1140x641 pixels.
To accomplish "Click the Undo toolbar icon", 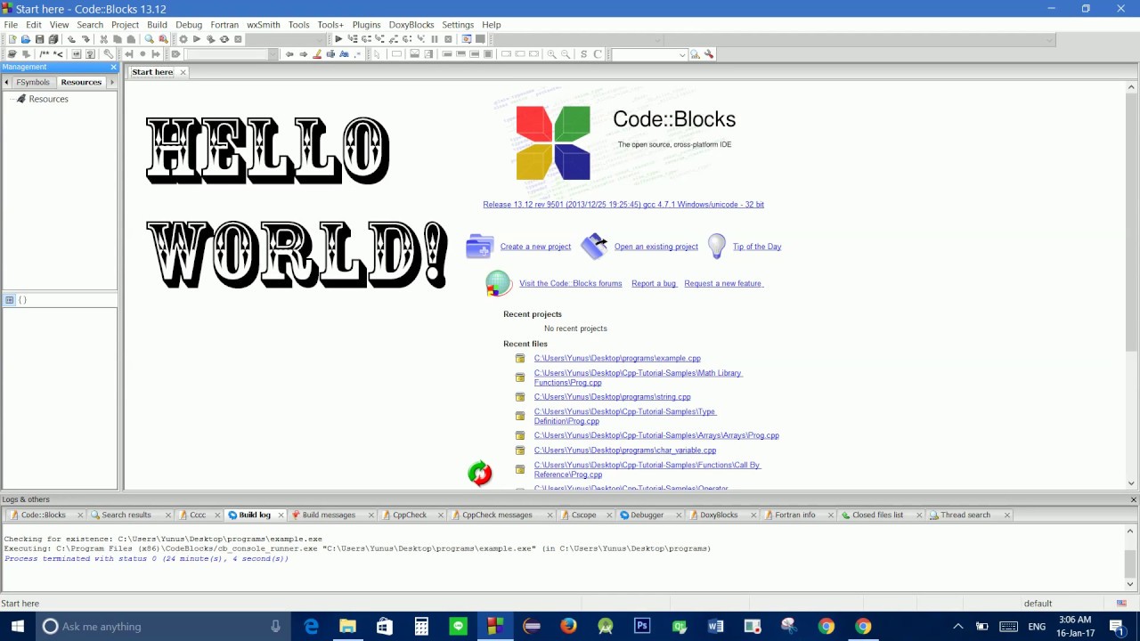I will [x=71, y=39].
